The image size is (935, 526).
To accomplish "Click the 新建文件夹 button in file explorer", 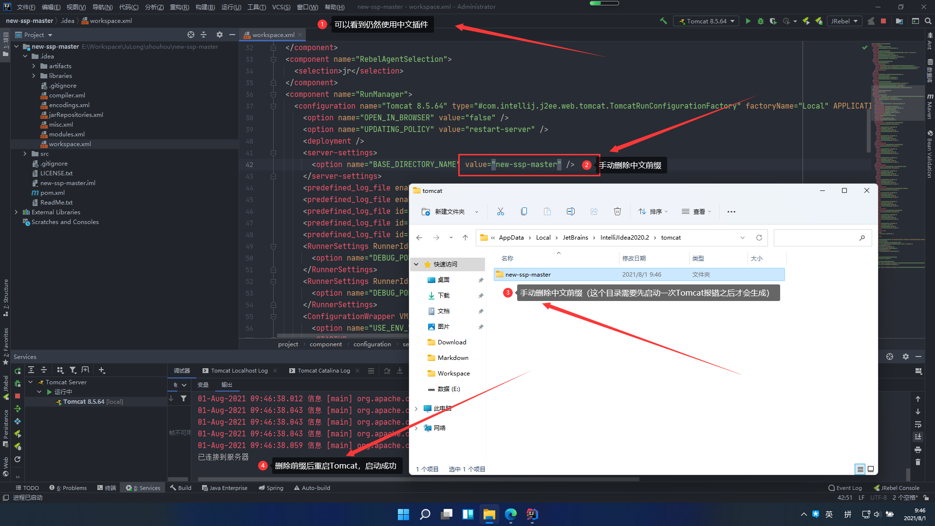I will click(447, 211).
